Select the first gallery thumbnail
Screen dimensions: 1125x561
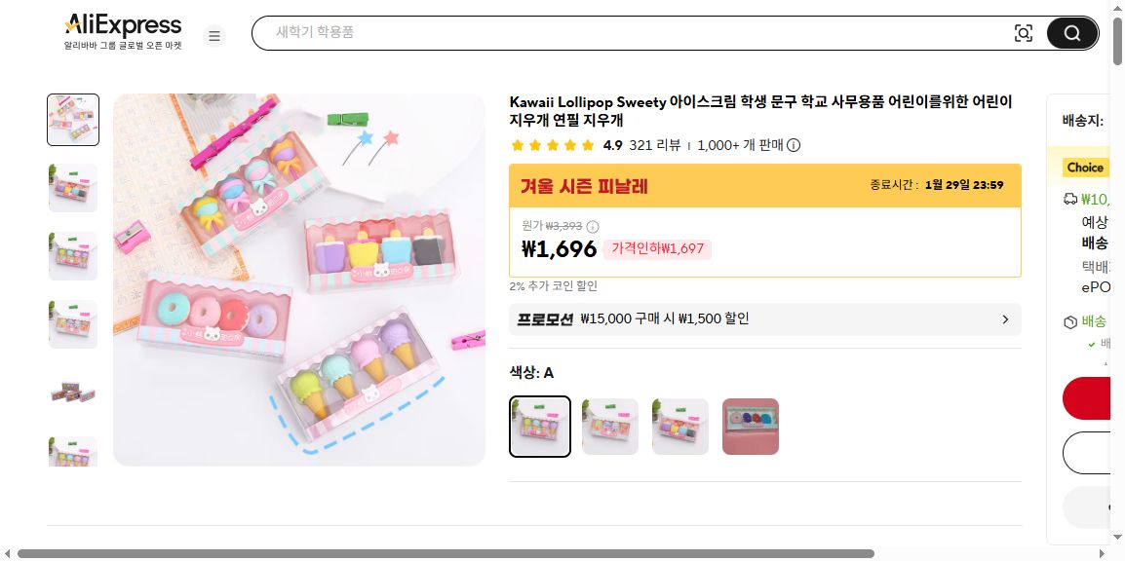point(73,120)
